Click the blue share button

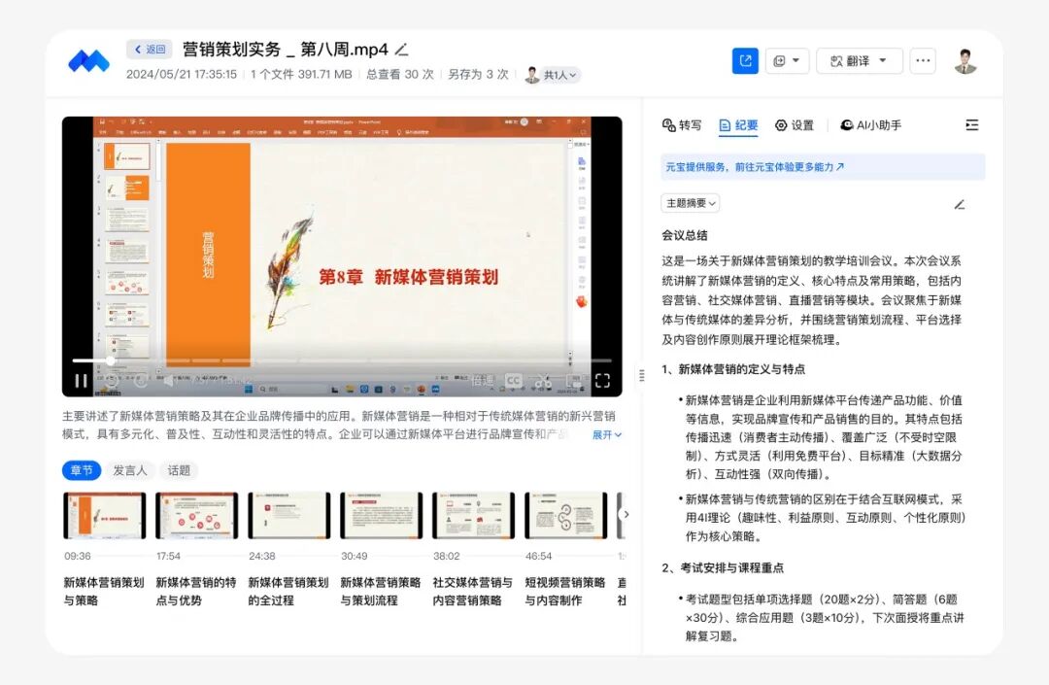[745, 61]
